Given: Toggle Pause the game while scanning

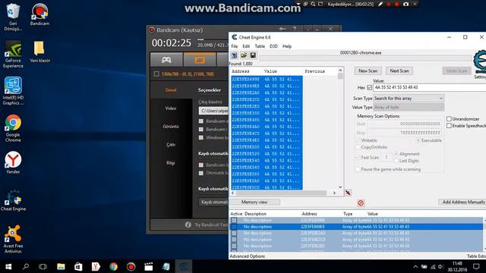Looking at the screenshot, I should tap(358, 169).
